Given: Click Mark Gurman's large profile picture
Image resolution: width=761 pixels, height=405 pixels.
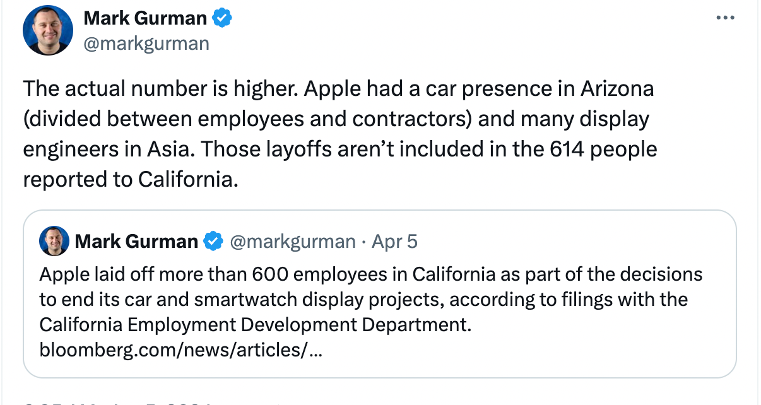Looking at the screenshot, I should click(48, 30).
